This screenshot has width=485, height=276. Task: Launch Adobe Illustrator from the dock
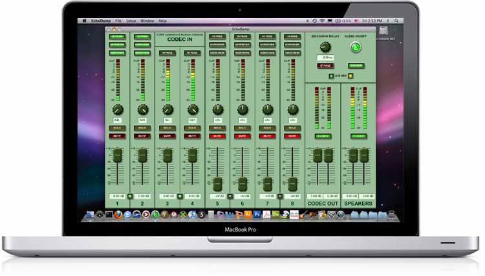(248, 214)
